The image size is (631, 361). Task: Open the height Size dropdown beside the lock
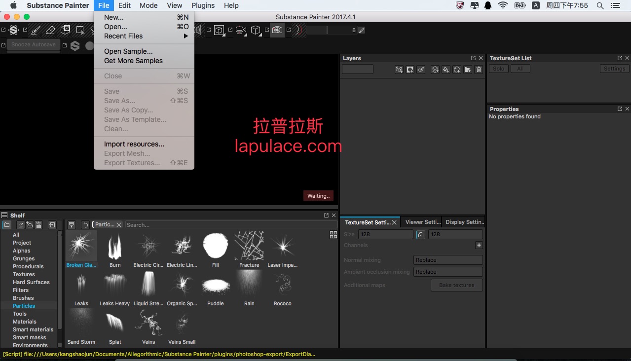[455, 234]
